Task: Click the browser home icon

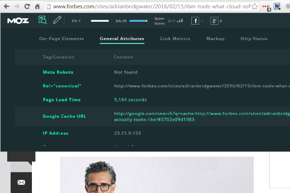Action: point(37,7)
